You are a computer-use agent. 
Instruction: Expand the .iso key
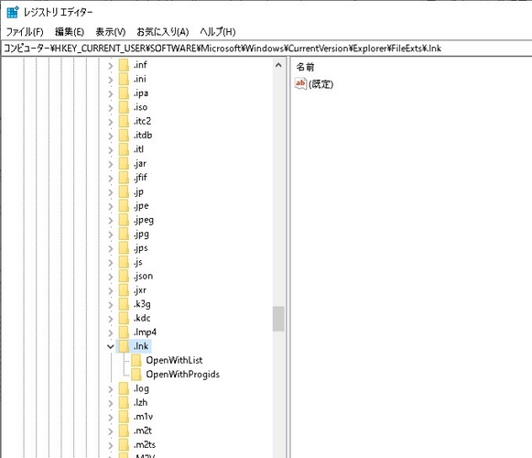click(x=111, y=107)
